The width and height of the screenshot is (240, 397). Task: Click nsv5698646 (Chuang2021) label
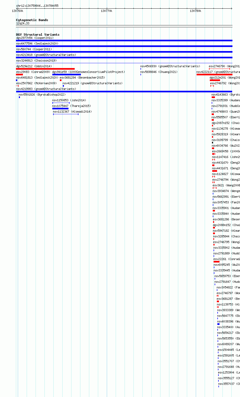coord(159,72)
